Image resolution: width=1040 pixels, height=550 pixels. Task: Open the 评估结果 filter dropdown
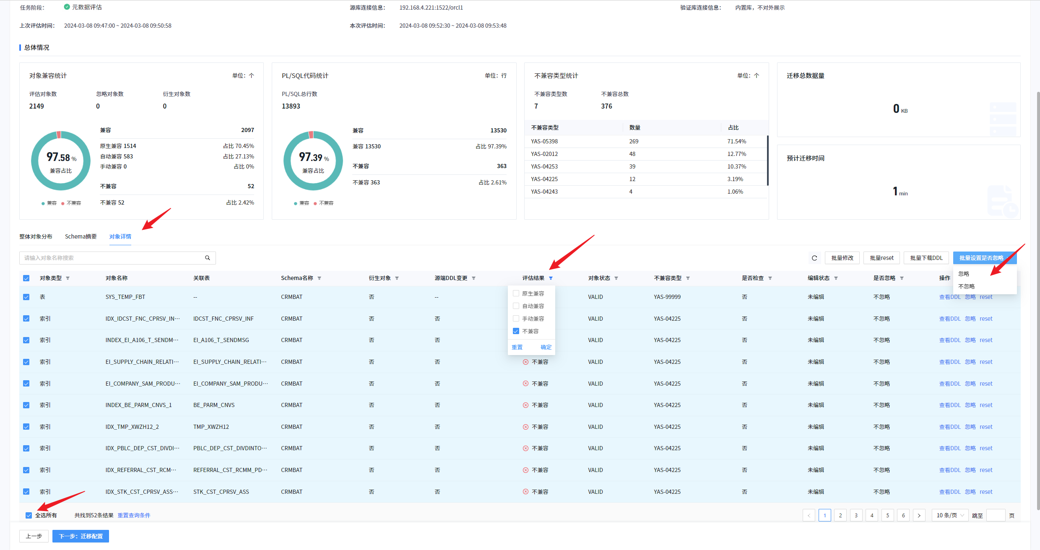[551, 278]
